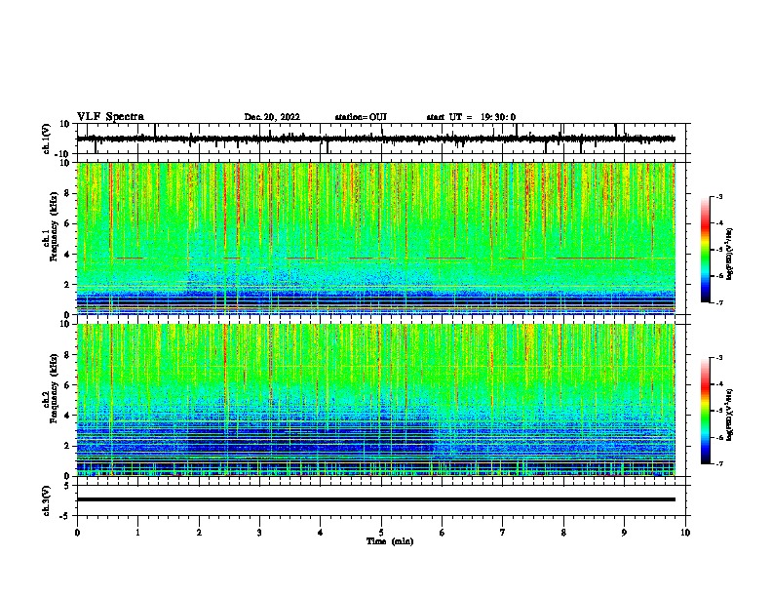Click the "1" minute tick label

click(137, 533)
